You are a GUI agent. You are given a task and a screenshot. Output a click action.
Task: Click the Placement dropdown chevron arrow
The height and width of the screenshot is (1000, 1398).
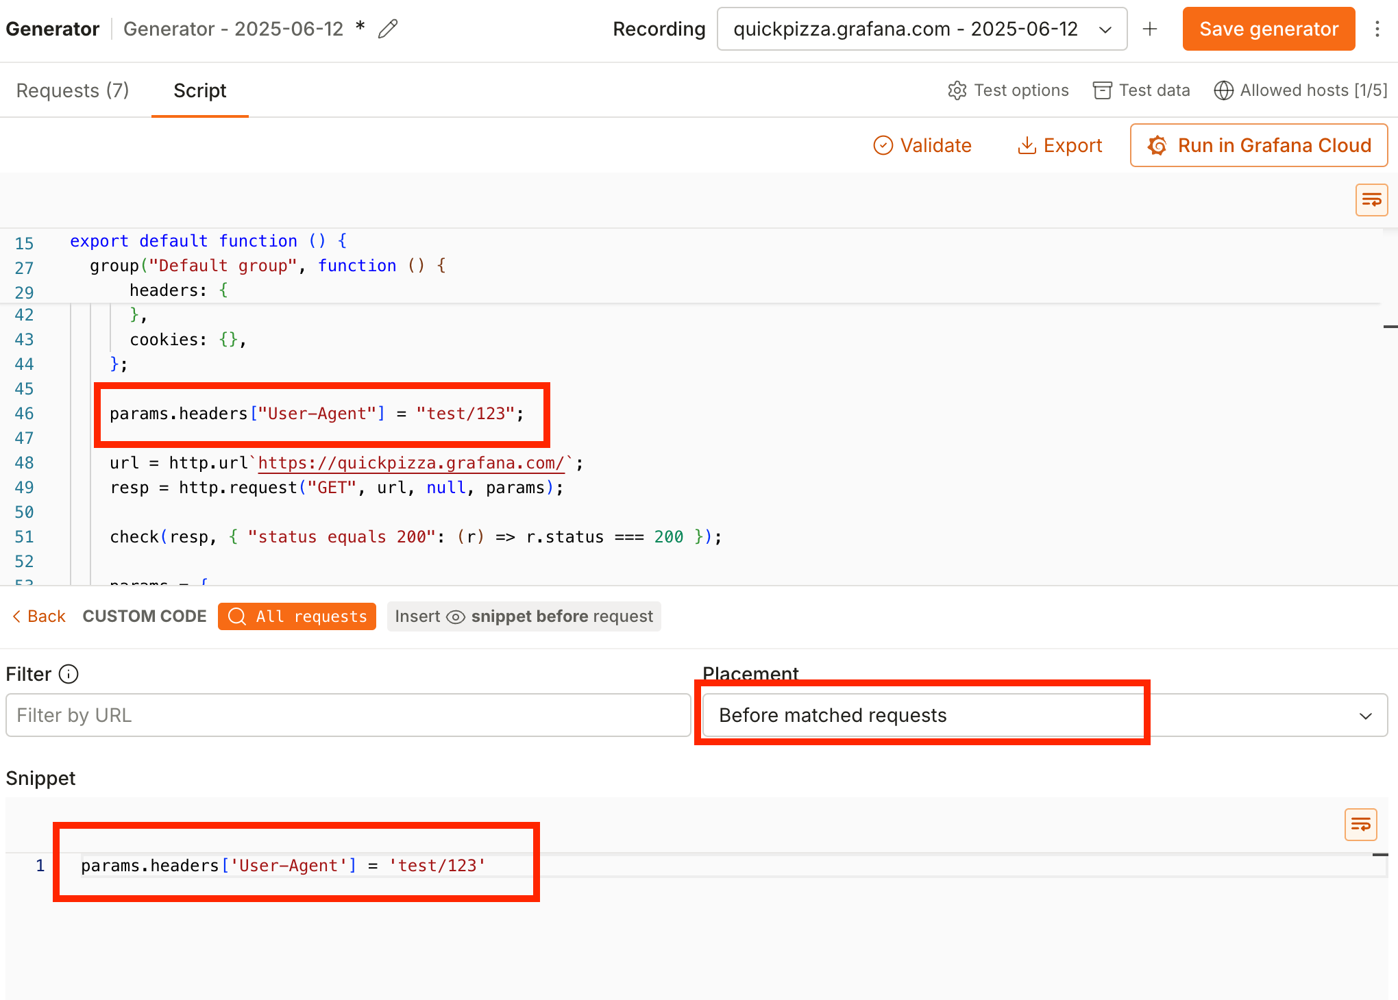pyautogui.click(x=1365, y=716)
